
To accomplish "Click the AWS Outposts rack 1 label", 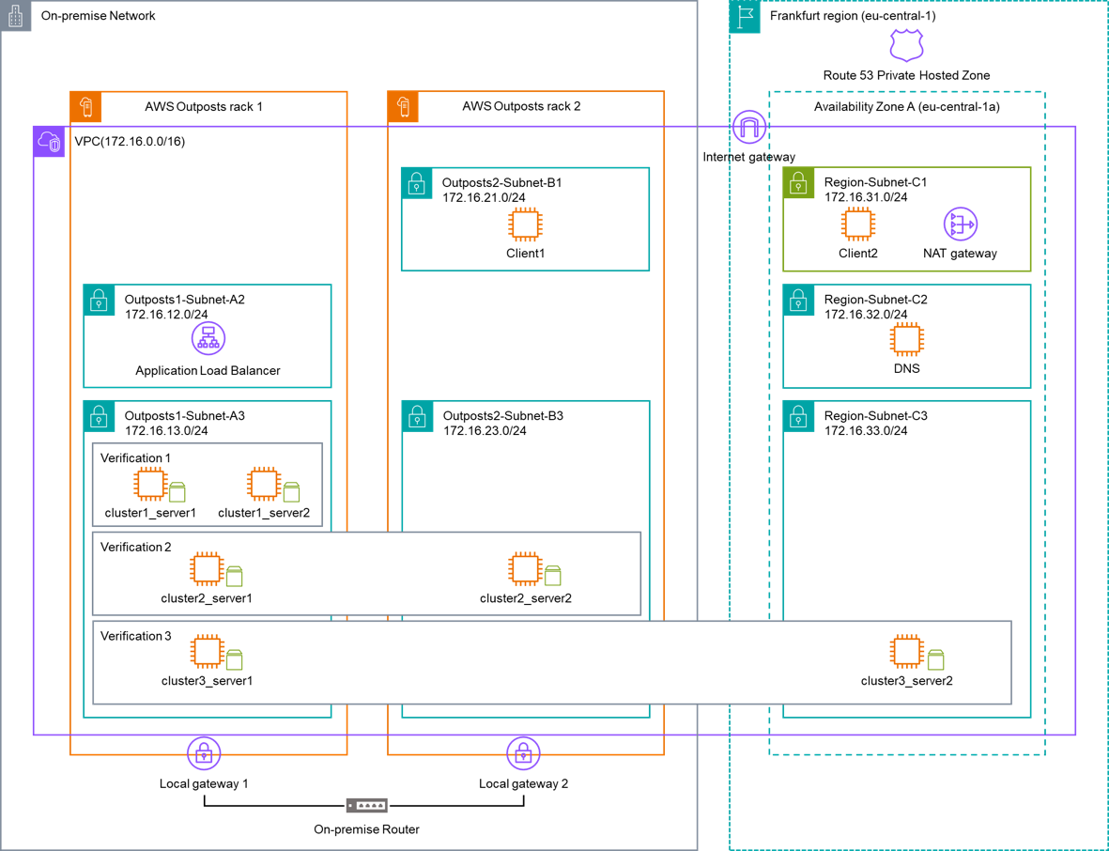I will point(204,107).
